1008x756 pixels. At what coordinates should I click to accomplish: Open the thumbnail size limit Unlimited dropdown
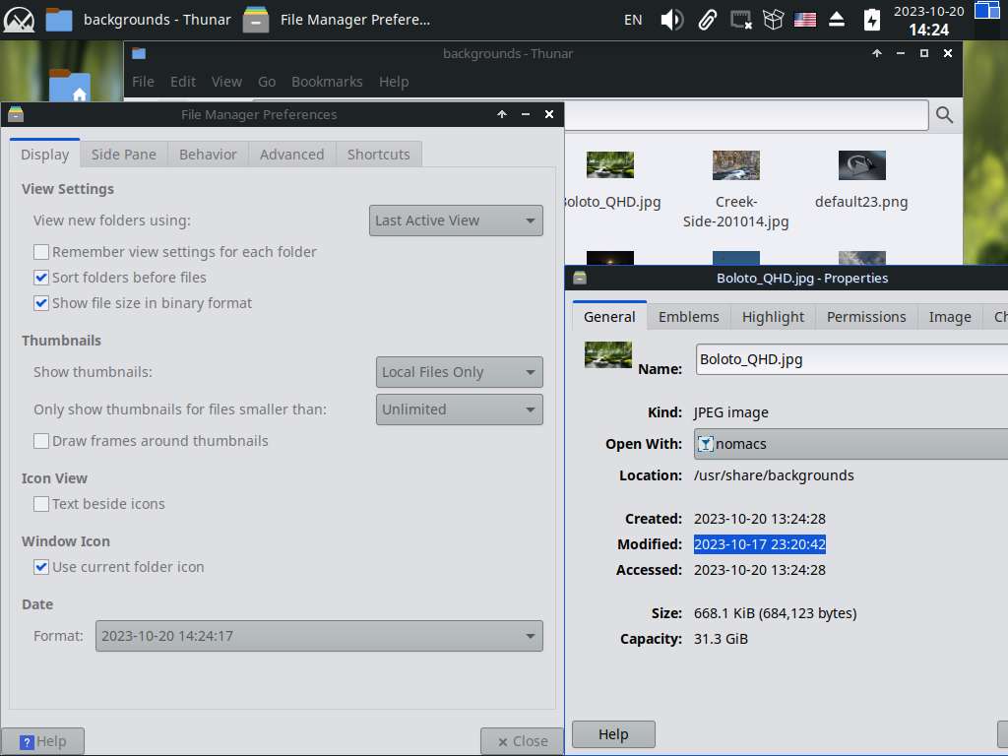coord(459,409)
